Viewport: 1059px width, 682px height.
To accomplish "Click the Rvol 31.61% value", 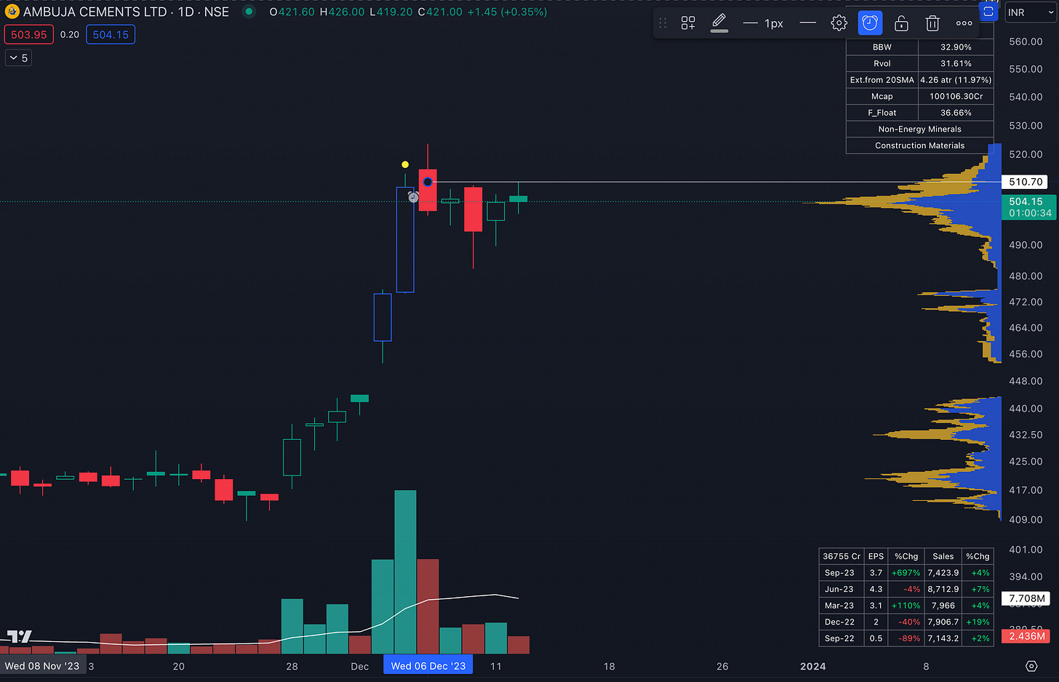I will [956, 63].
